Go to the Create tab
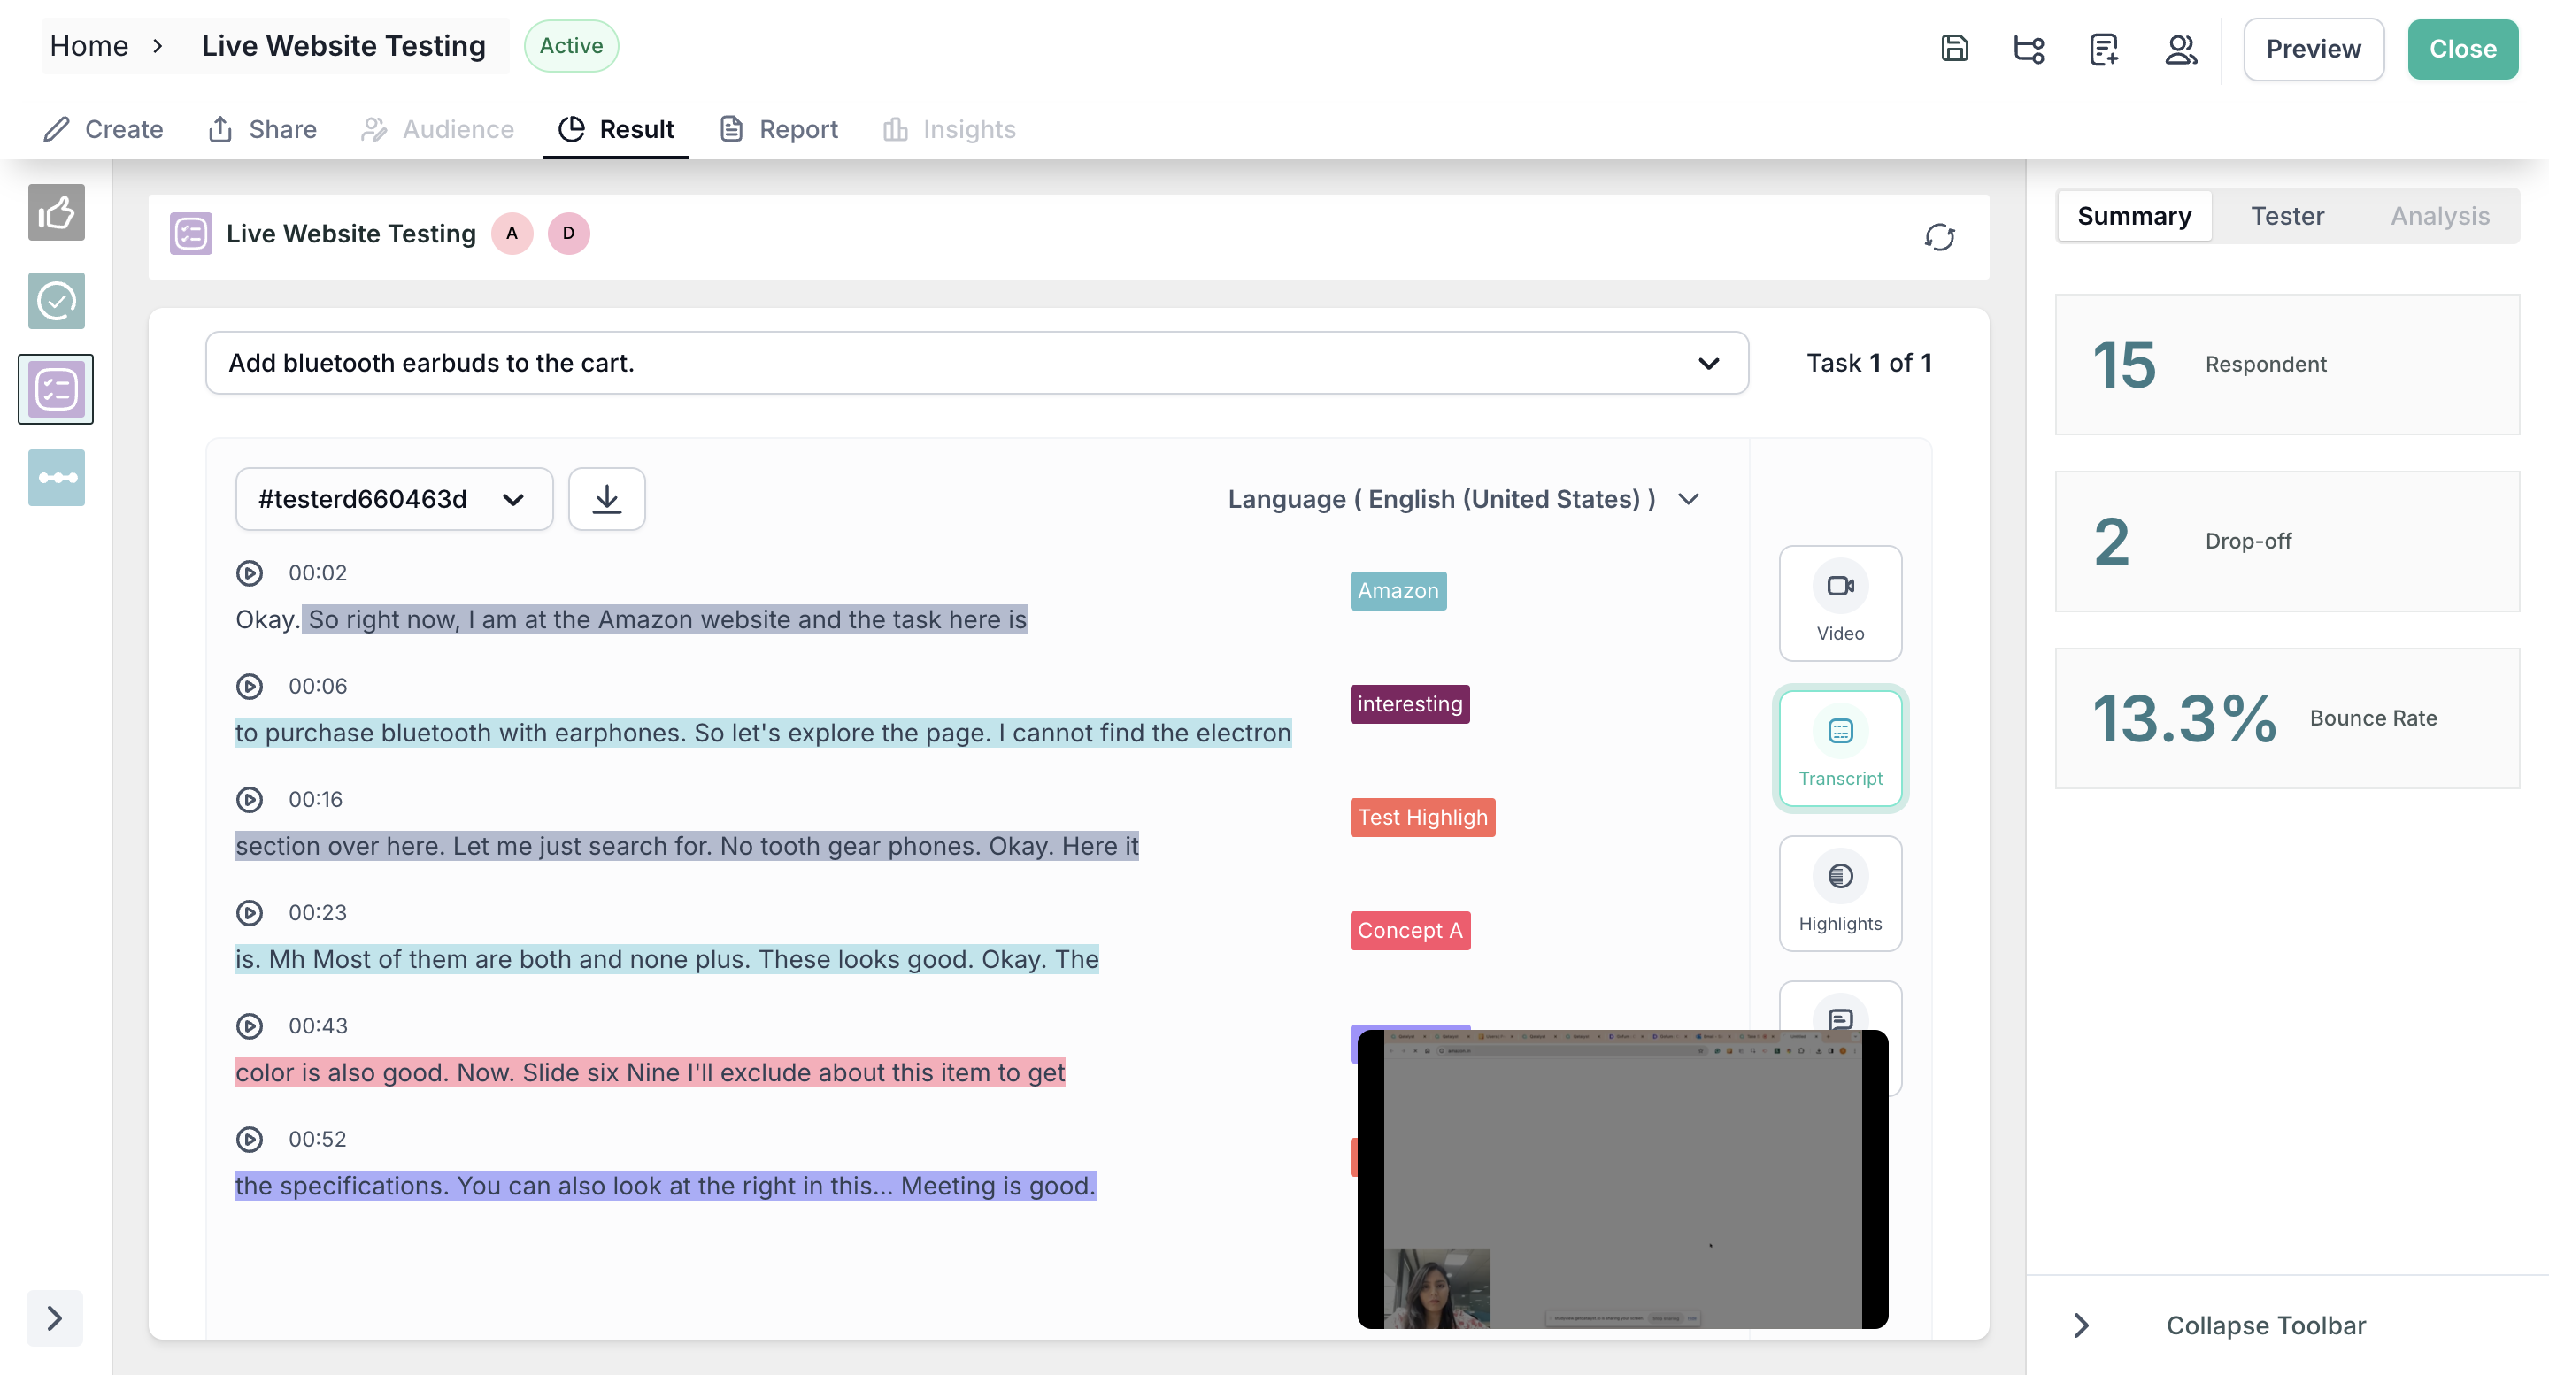 [104, 129]
